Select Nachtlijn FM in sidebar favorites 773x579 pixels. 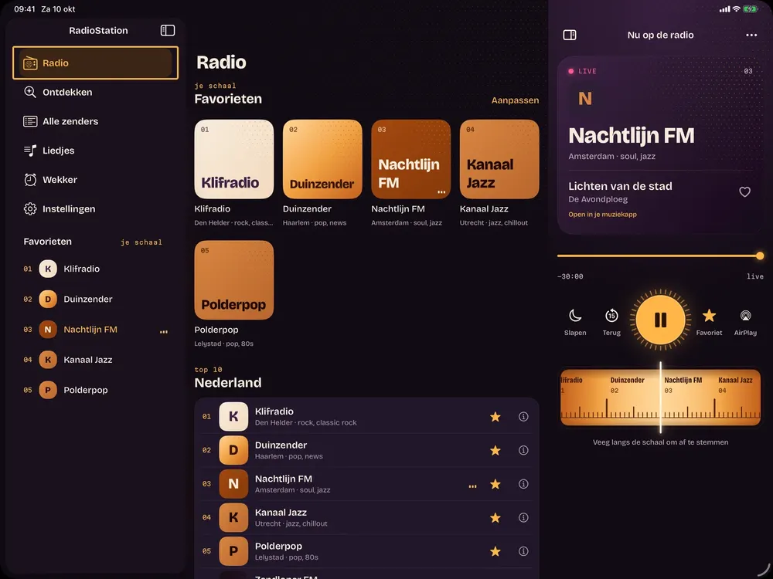95,330
